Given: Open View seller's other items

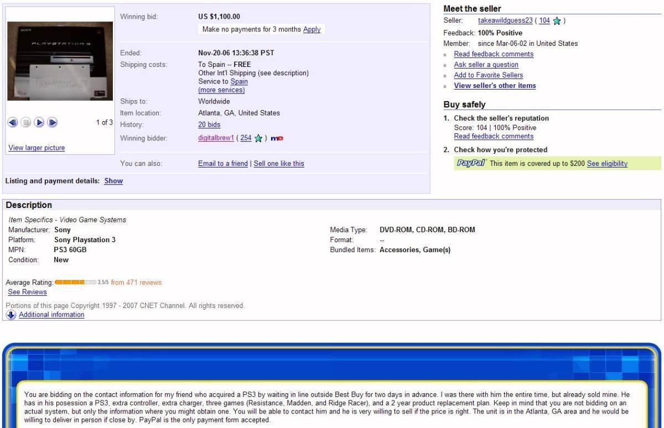Looking at the screenshot, I should [x=495, y=86].
